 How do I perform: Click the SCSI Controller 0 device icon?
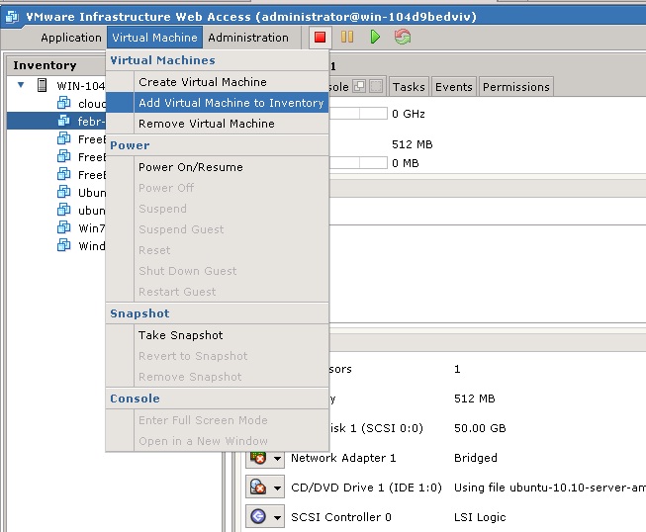pyautogui.click(x=258, y=516)
